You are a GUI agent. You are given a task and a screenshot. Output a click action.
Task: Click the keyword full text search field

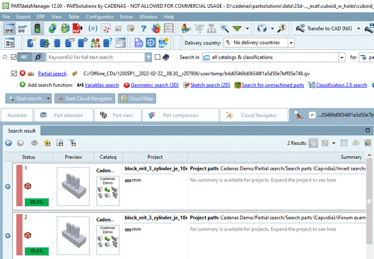click(96, 57)
